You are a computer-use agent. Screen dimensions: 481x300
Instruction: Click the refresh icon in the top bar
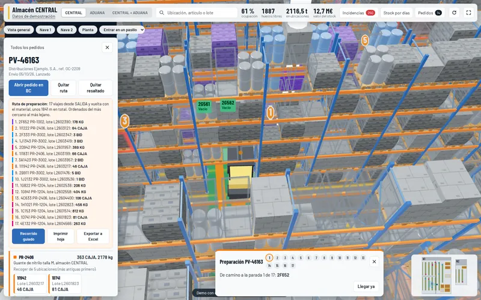[x=455, y=13]
